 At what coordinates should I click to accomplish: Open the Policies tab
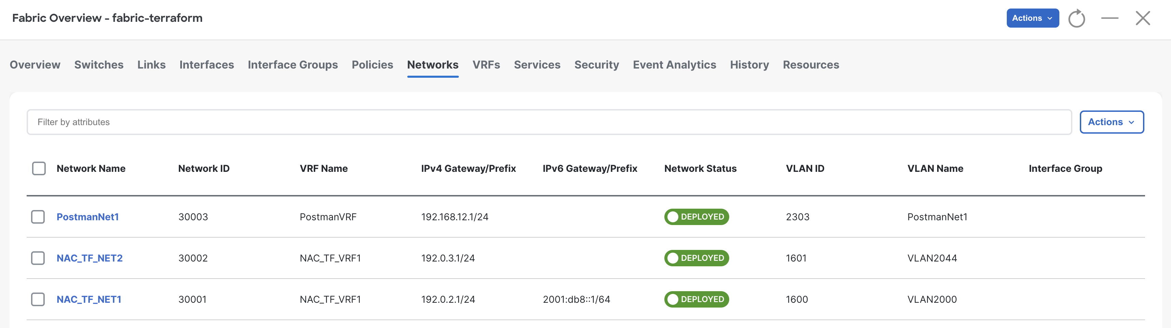tap(372, 65)
